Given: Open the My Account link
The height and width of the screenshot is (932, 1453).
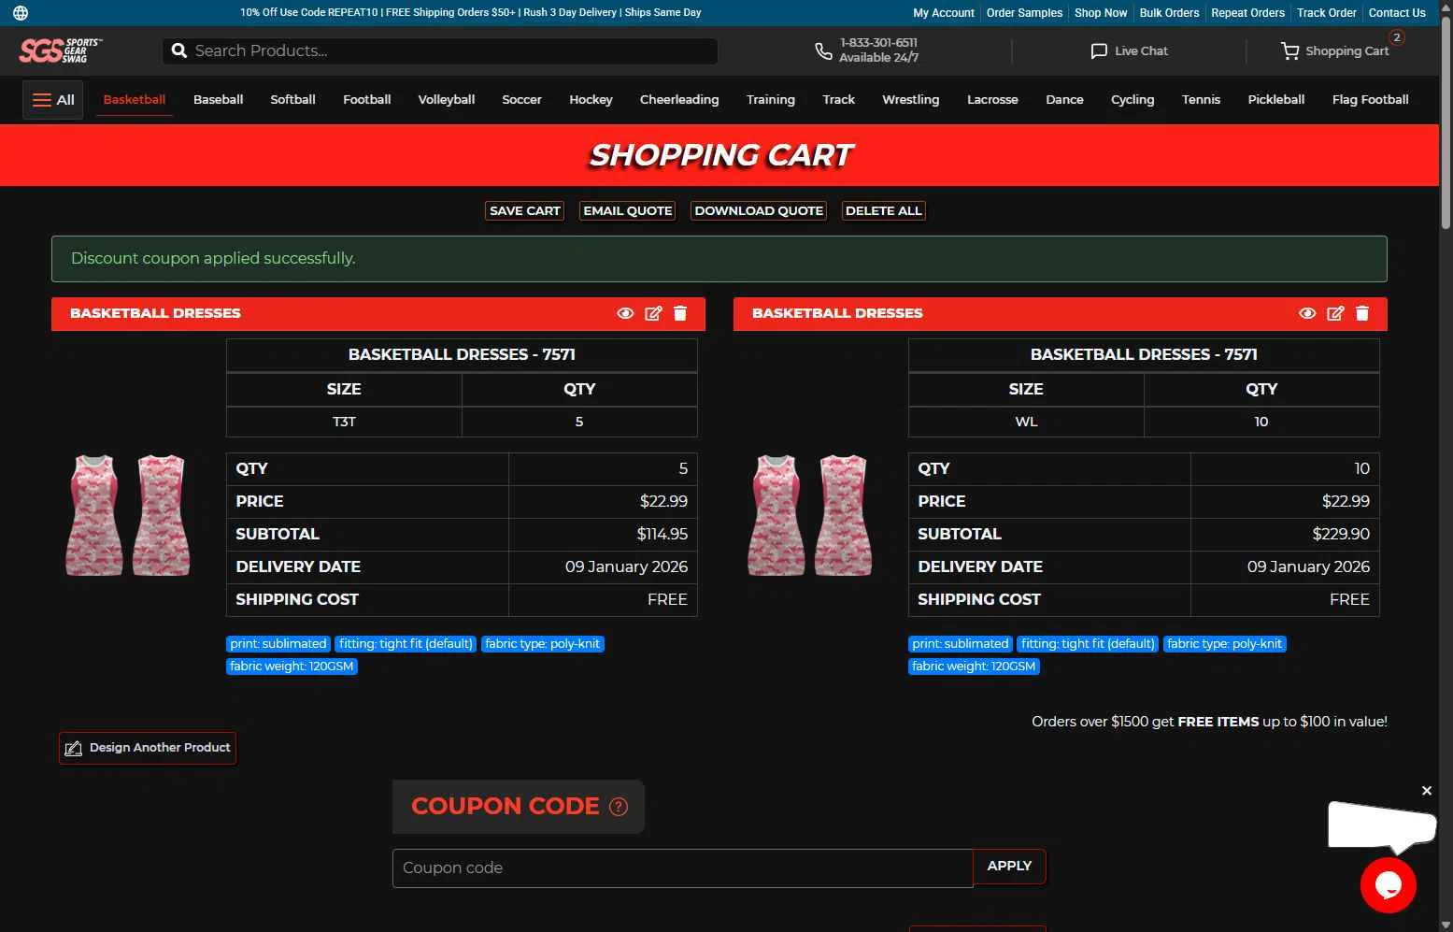Looking at the screenshot, I should tap(943, 13).
